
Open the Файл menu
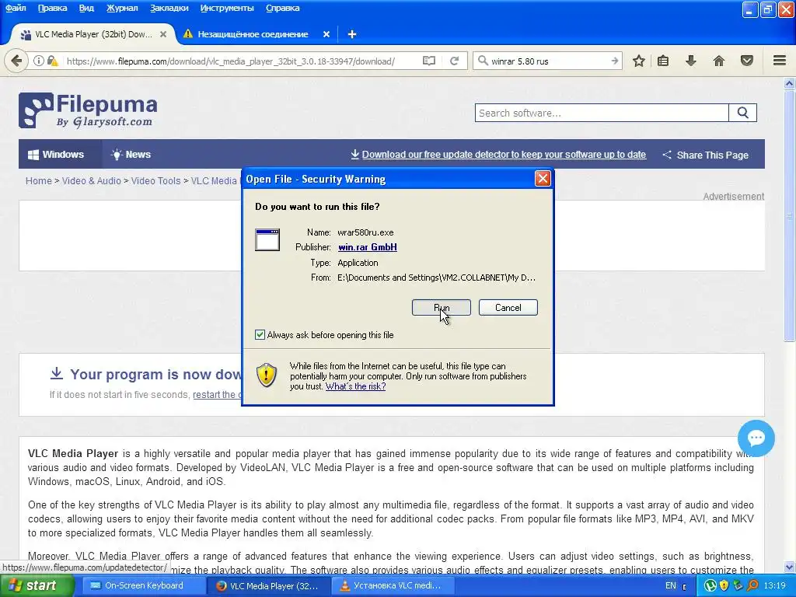pos(16,8)
